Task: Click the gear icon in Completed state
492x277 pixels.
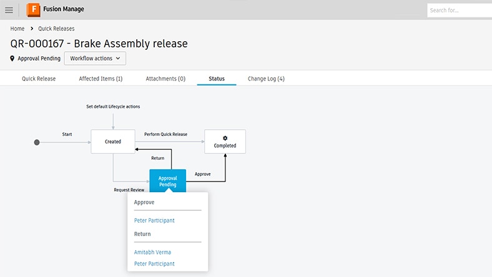Action: tap(225, 138)
